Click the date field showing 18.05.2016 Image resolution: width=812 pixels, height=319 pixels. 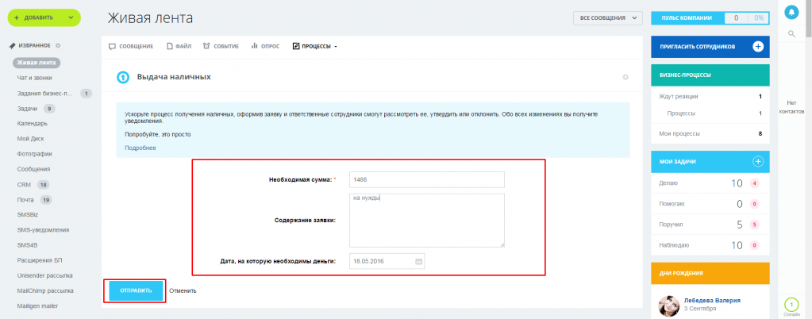click(387, 261)
